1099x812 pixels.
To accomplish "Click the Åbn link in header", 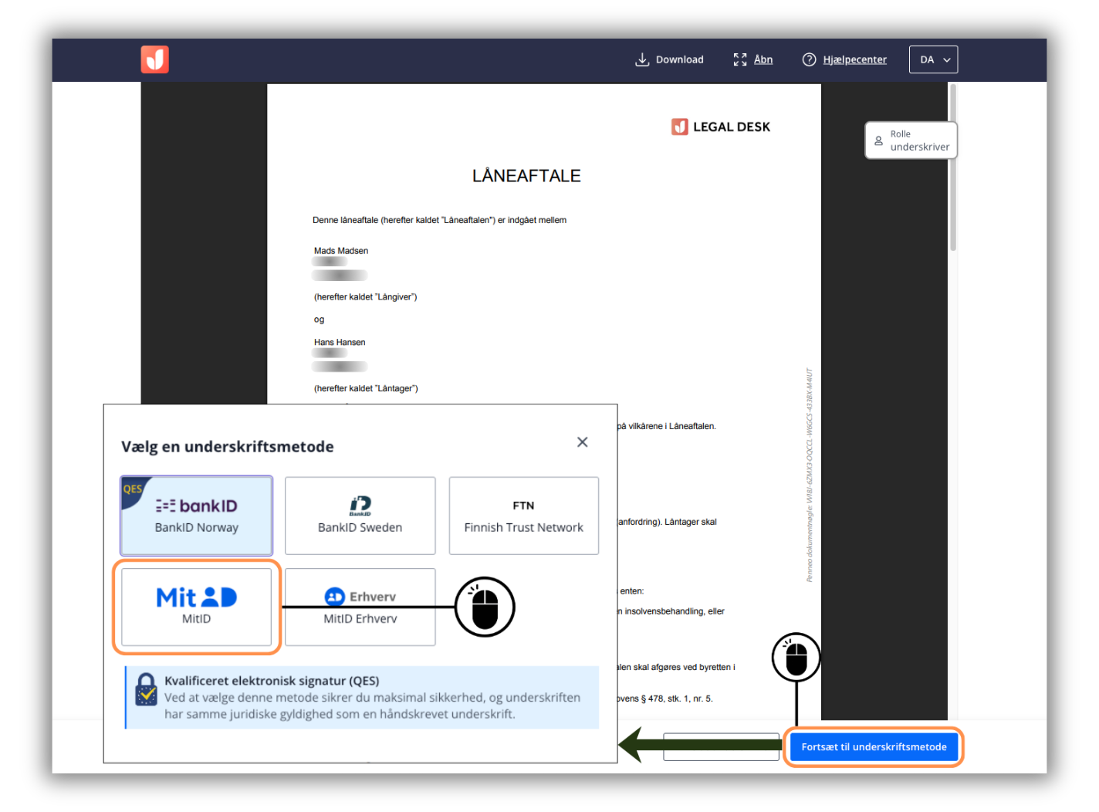I will click(763, 59).
